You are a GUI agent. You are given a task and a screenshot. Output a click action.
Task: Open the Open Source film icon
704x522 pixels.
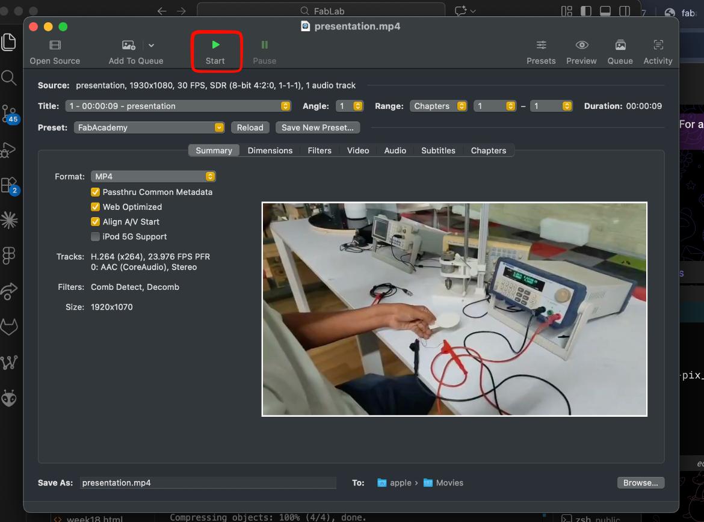(x=55, y=45)
